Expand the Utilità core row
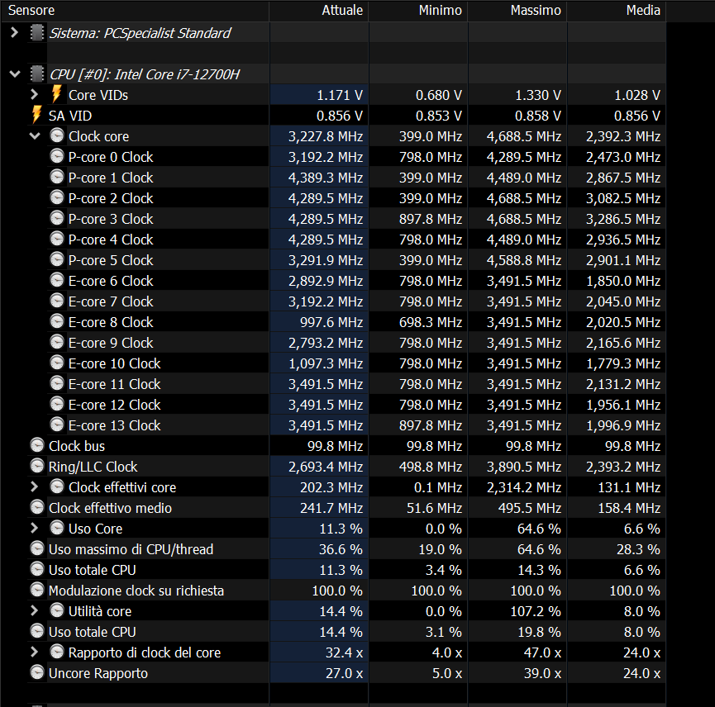This screenshot has height=707, width=715. click(34, 611)
